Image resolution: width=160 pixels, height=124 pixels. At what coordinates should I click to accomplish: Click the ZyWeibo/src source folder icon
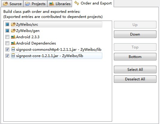coord(13,25)
